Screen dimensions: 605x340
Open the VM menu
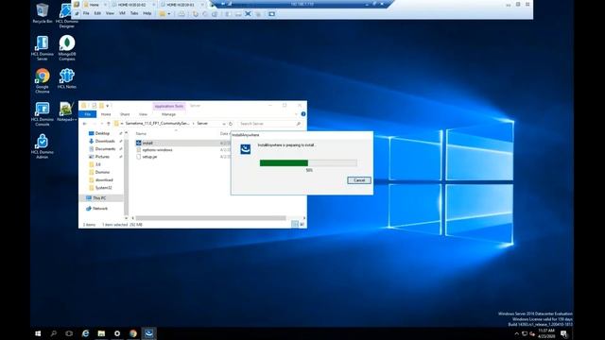point(122,13)
